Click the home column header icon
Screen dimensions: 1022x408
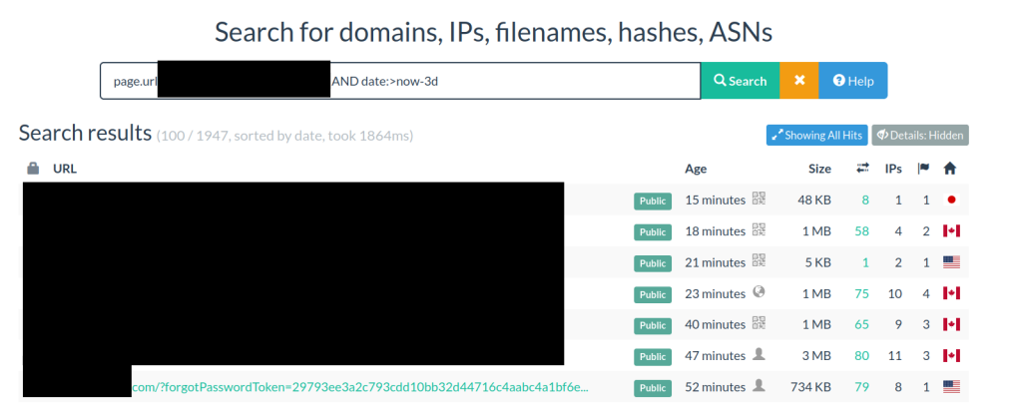pyautogui.click(x=950, y=169)
